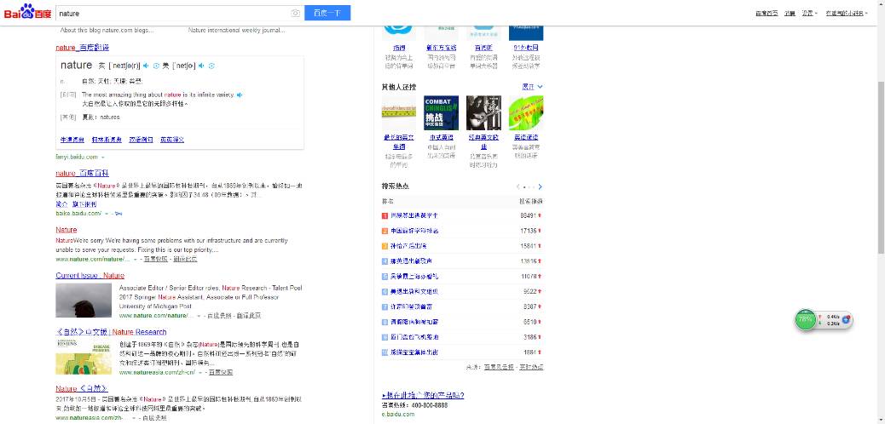Open 《自然》中文版 result thumbnail
Screen dimensions: 885x424
[x=84, y=358]
